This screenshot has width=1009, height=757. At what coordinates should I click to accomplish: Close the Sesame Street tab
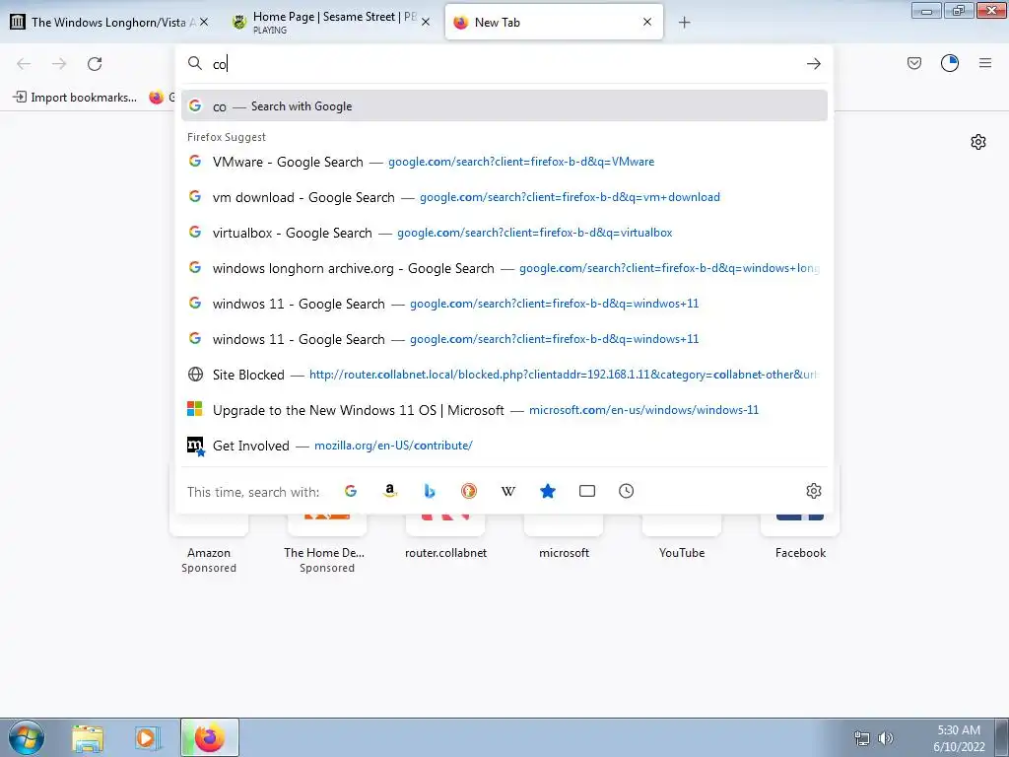coord(426,22)
